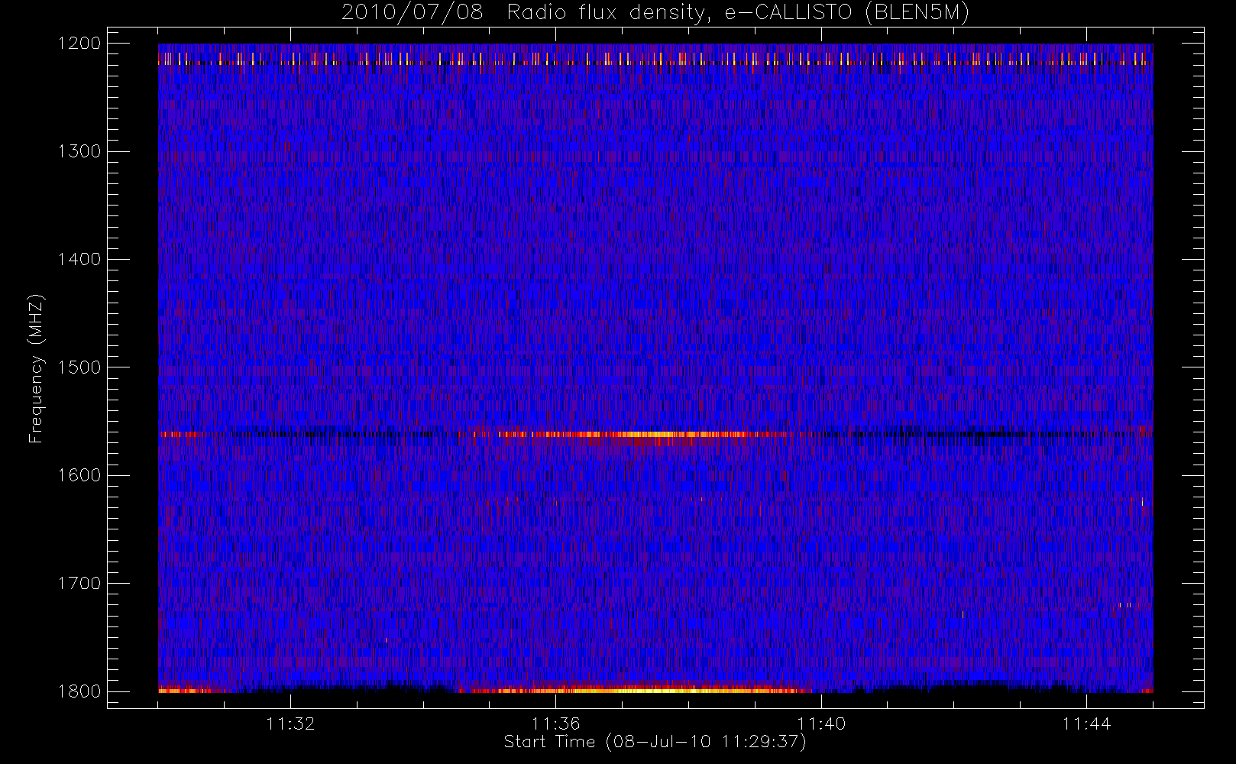Select the date text "2010/07/08" in the title

[x=413, y=13]
